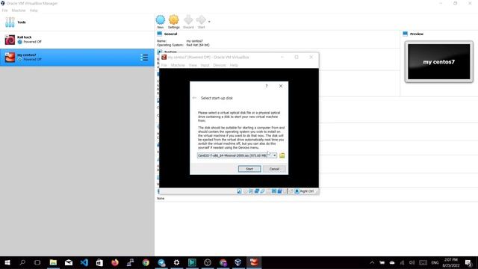478x269 pixels.
Task: Click the Start arrow icon in Manager toolbar
Action: point(201,20)
